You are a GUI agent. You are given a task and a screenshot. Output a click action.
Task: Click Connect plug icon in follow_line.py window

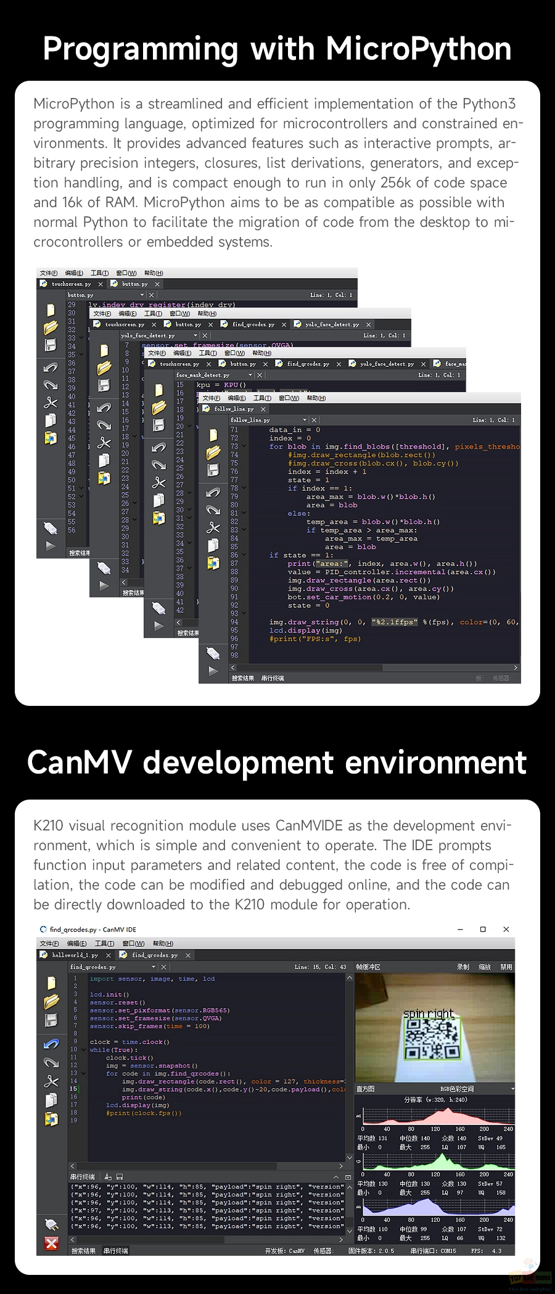[213, 653]
